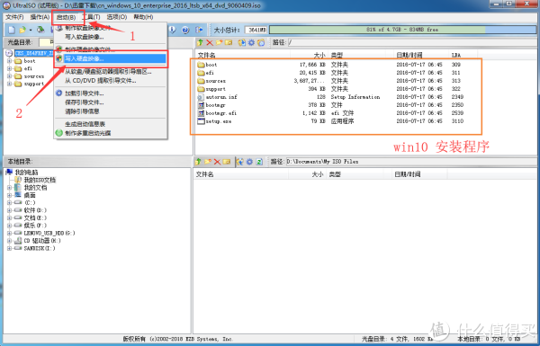
Task: Click the green 制作多重启动光碟 icon
Action: pos(59,133)
